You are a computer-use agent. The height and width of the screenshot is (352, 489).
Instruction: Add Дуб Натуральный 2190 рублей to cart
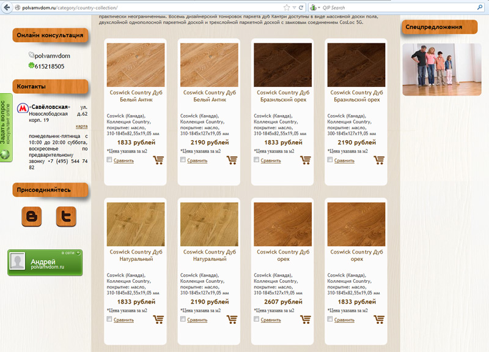pos(232,320)
